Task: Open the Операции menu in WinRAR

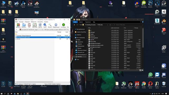Action: click(27, 22)
